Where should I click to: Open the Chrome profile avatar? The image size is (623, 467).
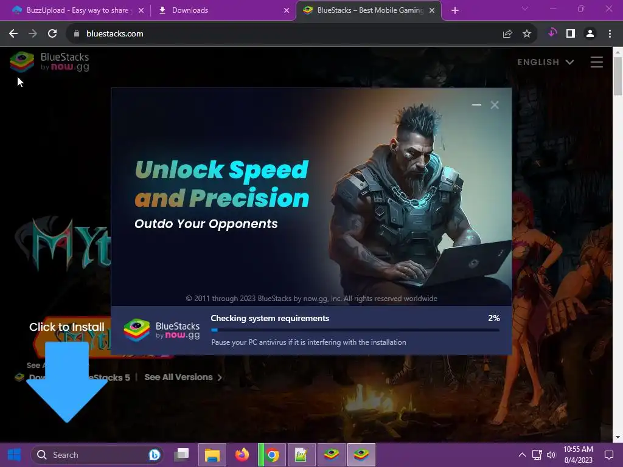pyautogui.click(x=590, y=34)
